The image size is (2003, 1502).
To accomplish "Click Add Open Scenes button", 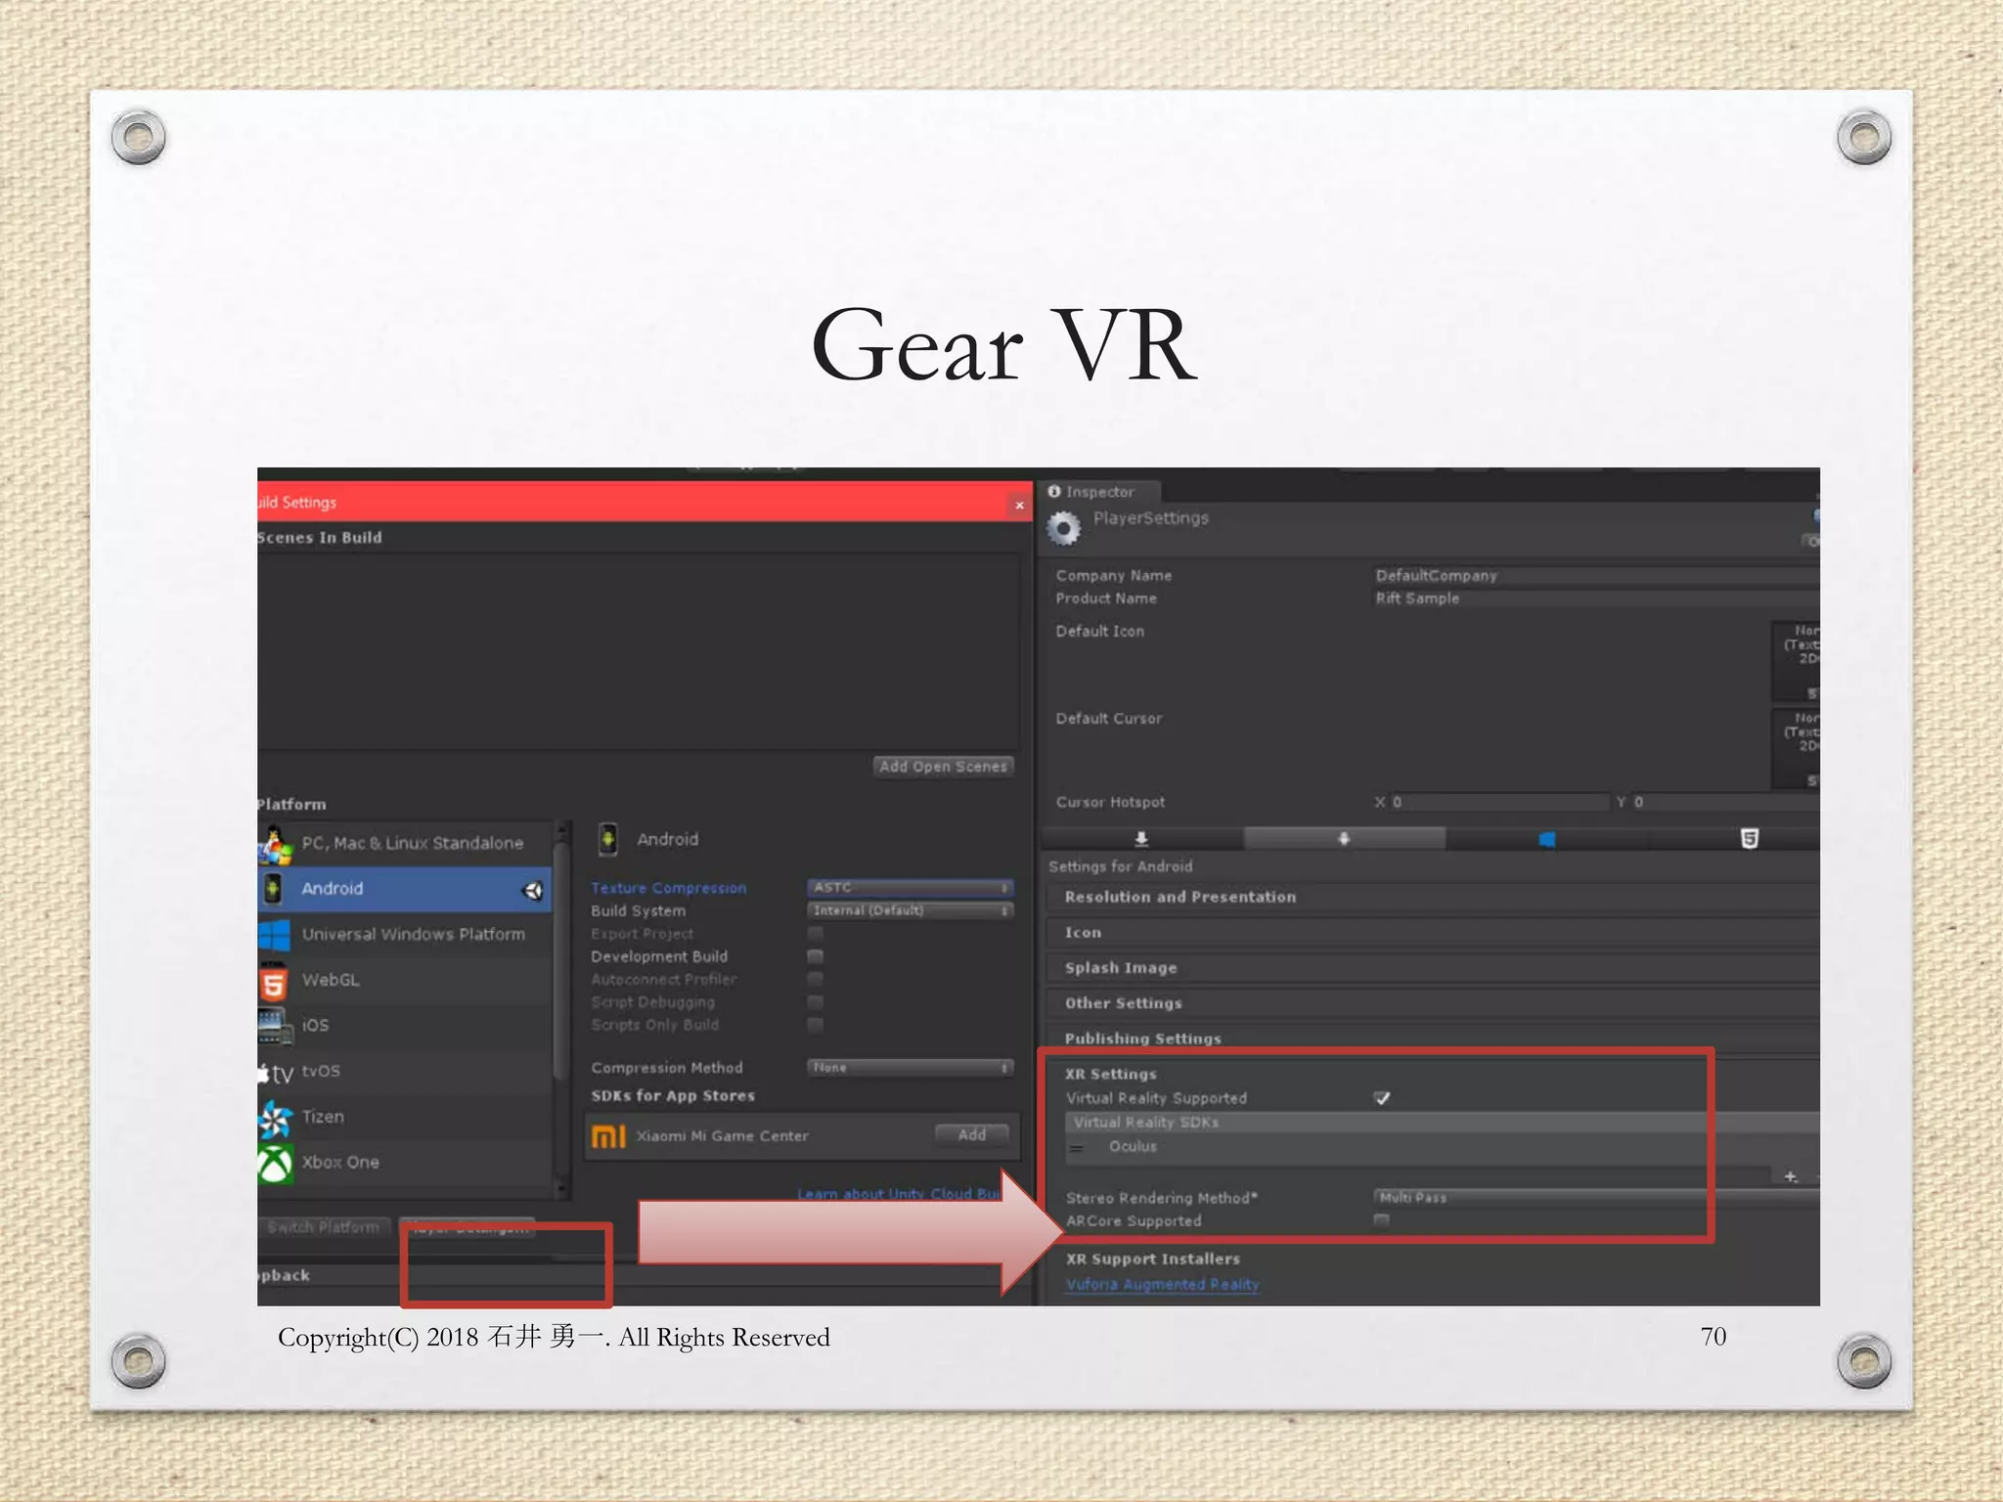I will pos(943,767).
